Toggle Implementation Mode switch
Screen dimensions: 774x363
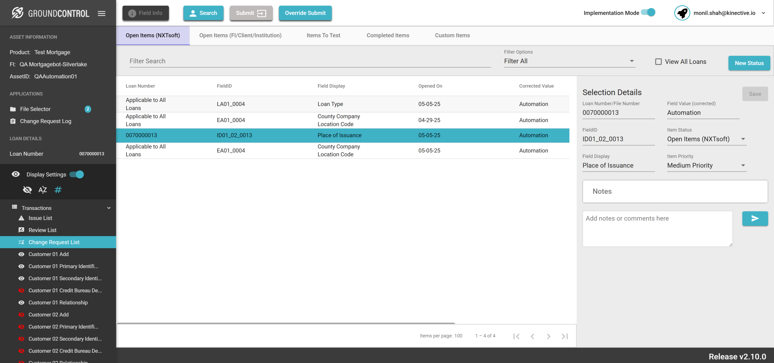click(x=648, y=13)
